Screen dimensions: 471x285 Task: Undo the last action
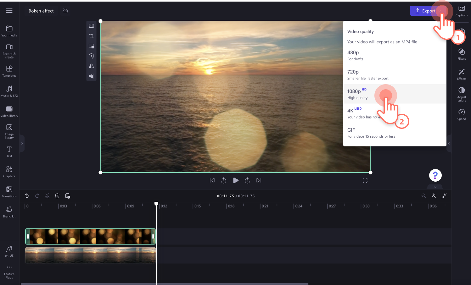(27, 196)
